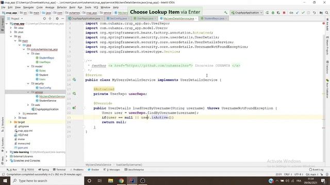This screenshot has width=330, height=185.
Task: Open the Terminal tool window
Action: click(x=60, y=170)
